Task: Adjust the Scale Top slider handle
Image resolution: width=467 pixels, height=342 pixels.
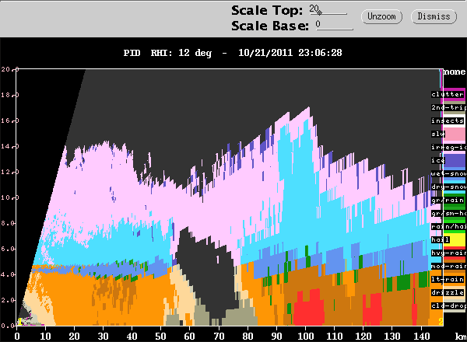Action: click(x=319, y=12)
